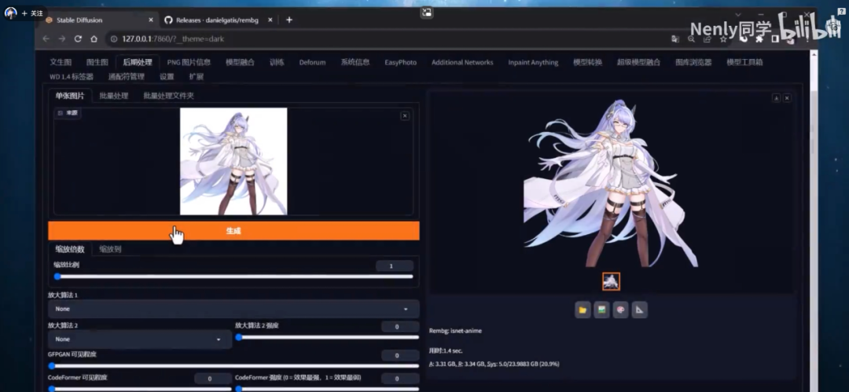Viewport: 849px width, 392px height.
Task: Bookmark this page with the star icon
Action: pyautogui.click(x=723, y=39)
